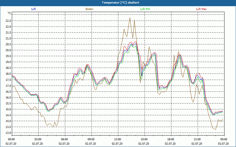Click the 18,0 y-axis value
The image size is (236, 147).
[8, 74]
